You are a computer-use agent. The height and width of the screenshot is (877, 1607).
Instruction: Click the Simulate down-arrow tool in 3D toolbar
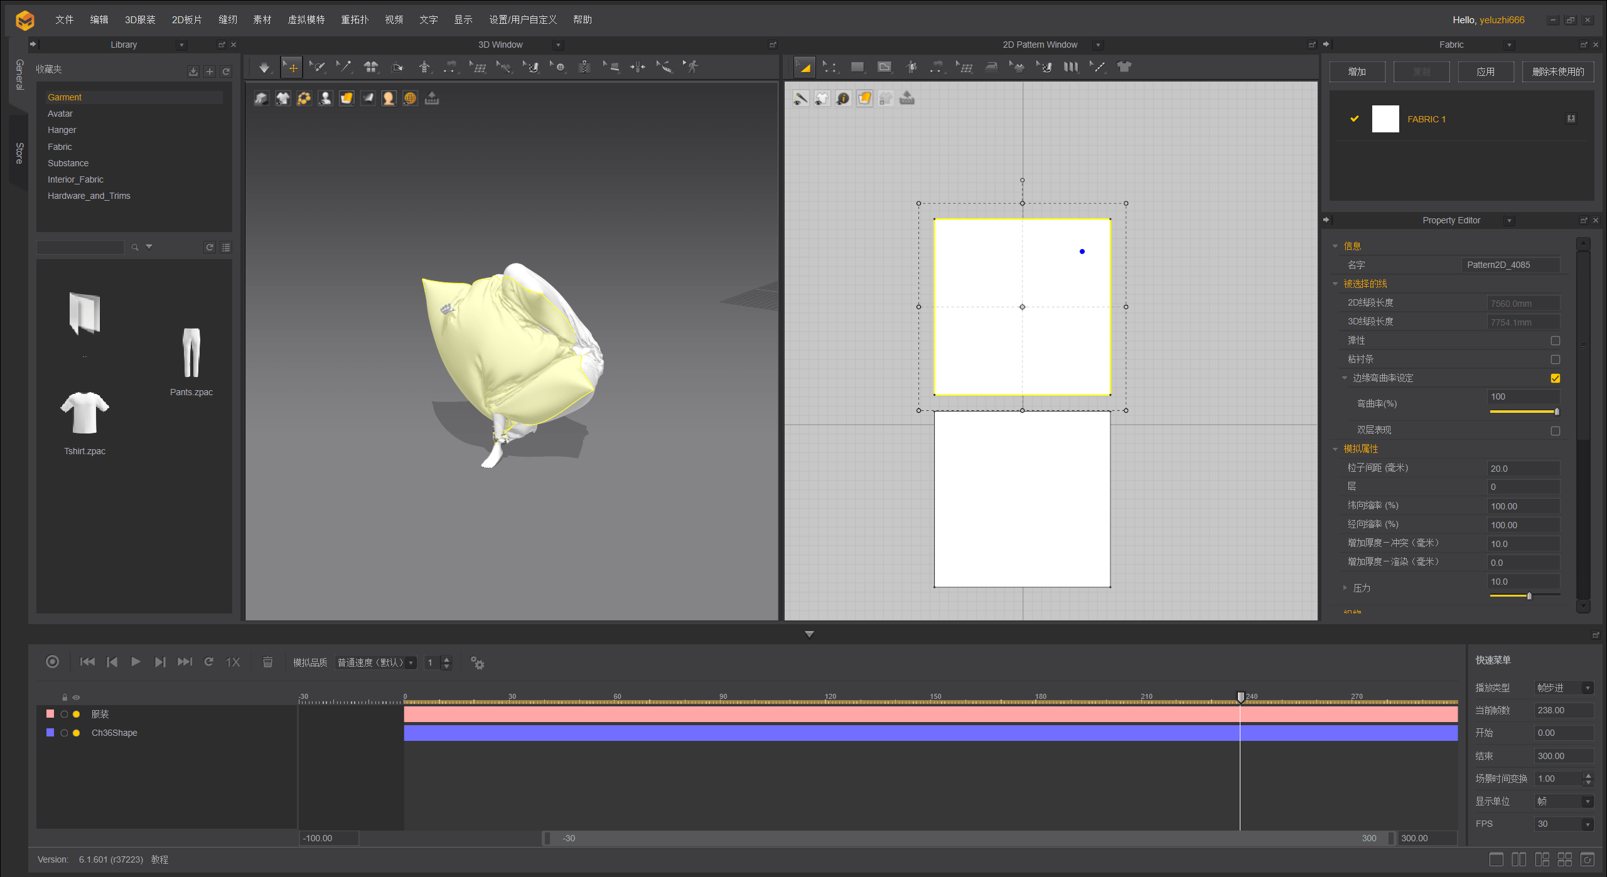[264, 67]
